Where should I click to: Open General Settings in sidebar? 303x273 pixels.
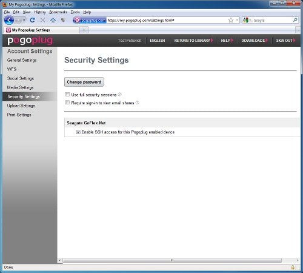click(x=22, y=60)
